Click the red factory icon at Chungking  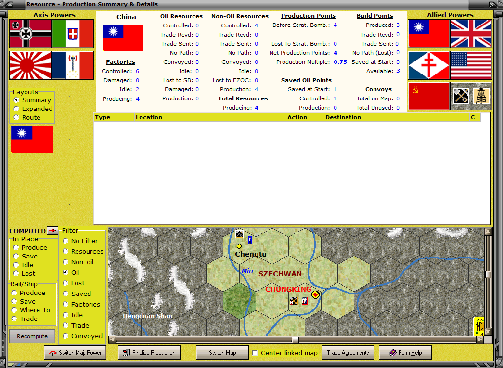click(x=304, y=301)
